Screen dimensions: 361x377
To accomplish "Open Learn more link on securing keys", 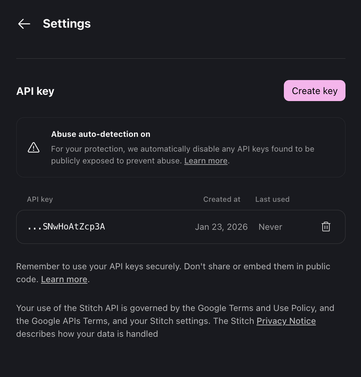I will pyautogui.click(x=64, y=280).
